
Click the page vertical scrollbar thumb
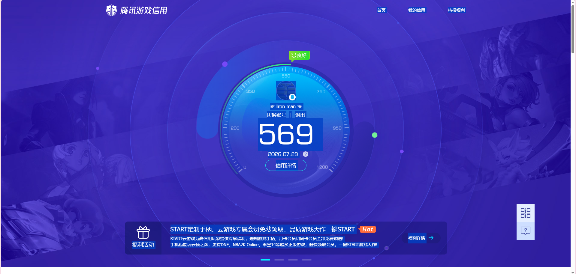(573, 29)
